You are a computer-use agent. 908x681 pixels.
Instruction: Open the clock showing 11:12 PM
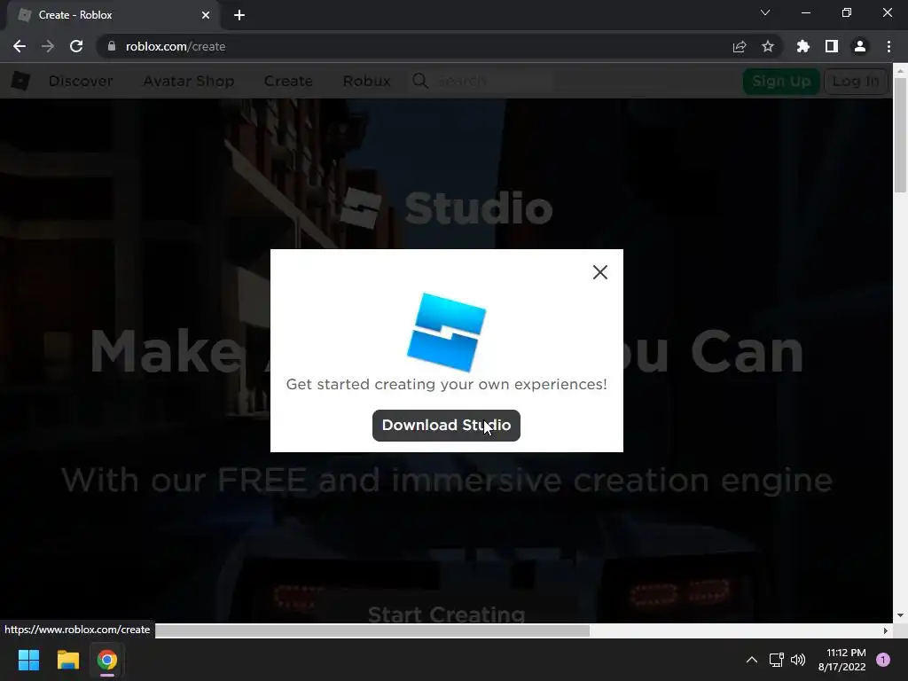point(842,660)
